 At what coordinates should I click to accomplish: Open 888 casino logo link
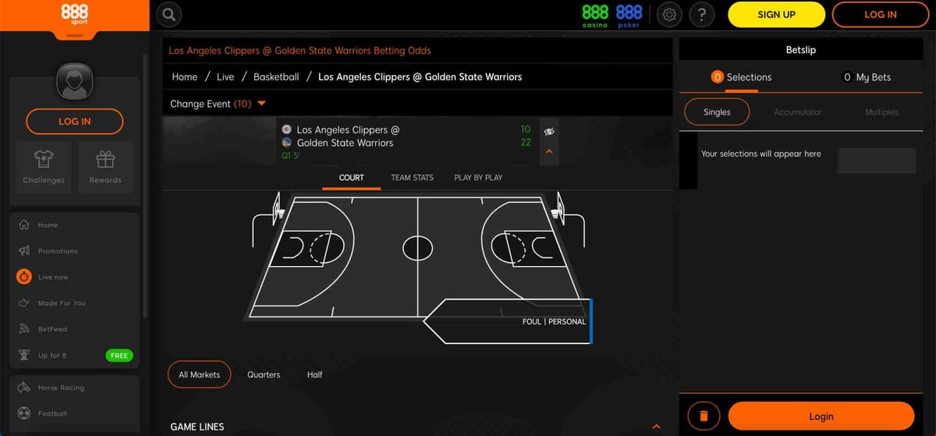point(595,16)
